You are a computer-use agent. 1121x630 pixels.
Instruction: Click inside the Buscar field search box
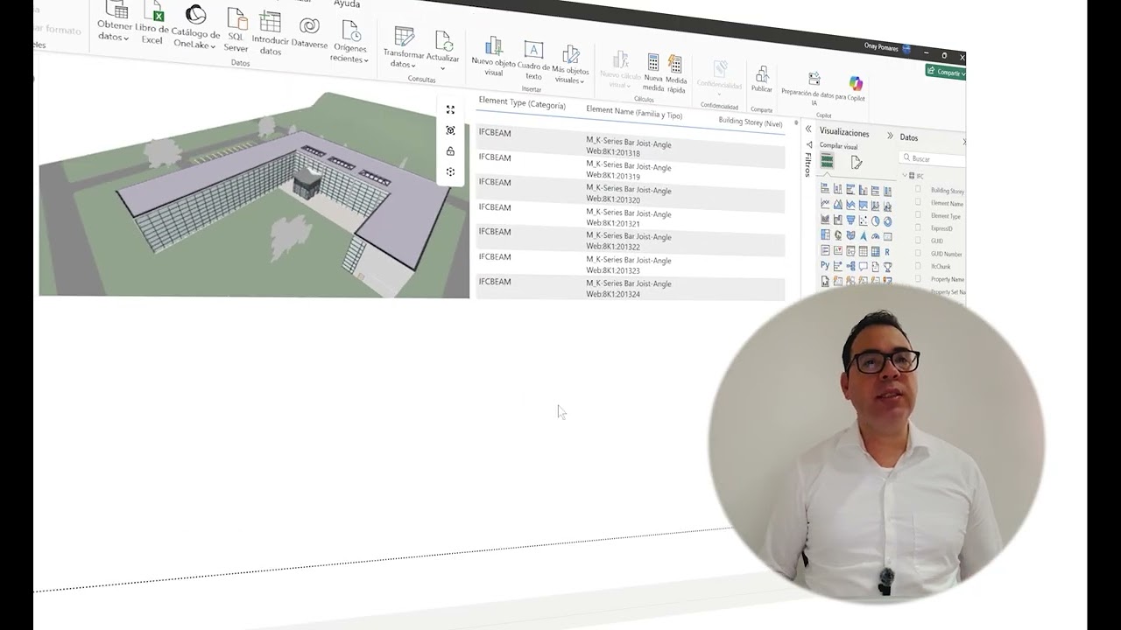point(934,158)
